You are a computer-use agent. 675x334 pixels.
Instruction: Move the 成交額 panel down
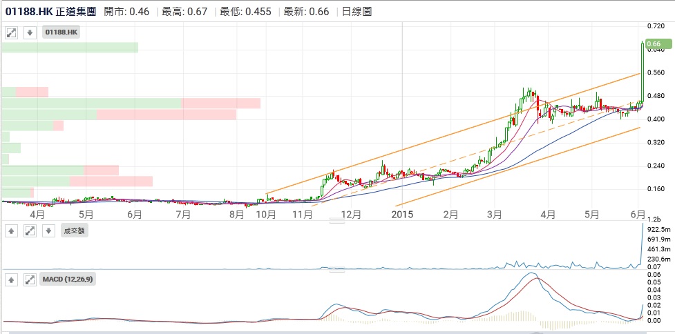pyautogui.click(x=47, y=230)
